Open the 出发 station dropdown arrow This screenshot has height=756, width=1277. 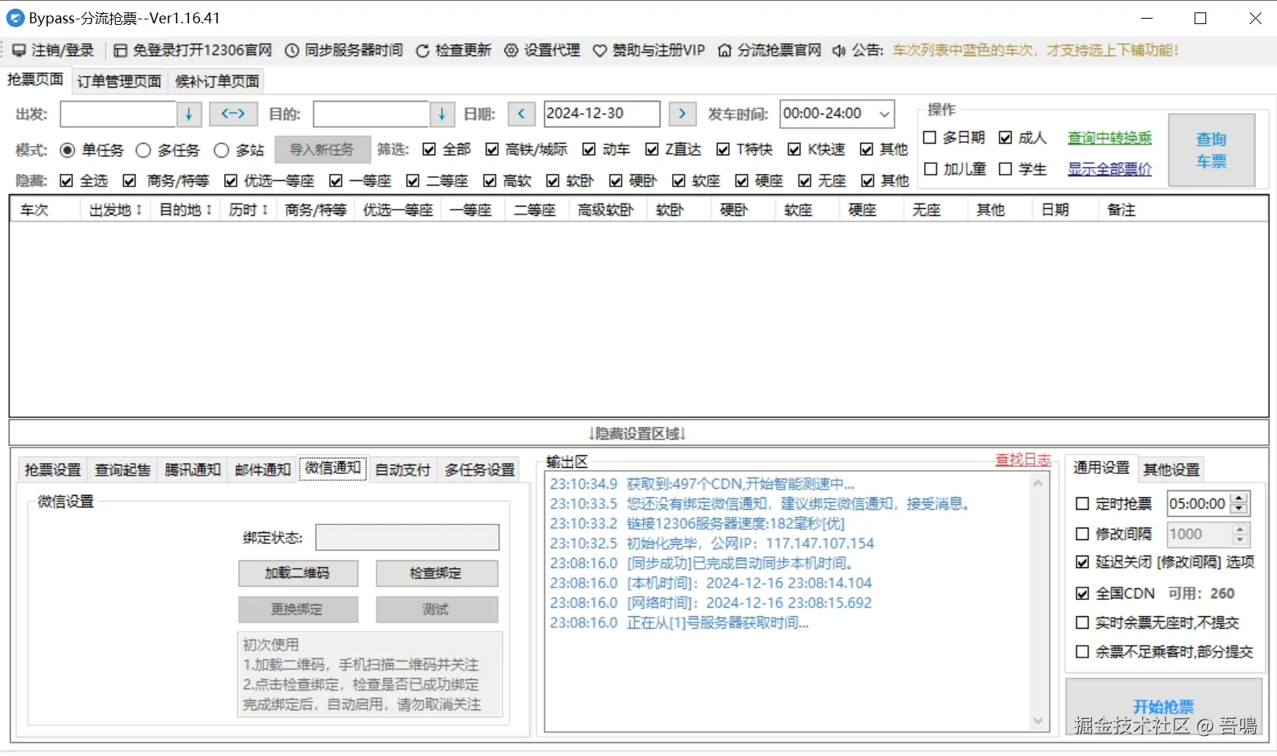189,114
